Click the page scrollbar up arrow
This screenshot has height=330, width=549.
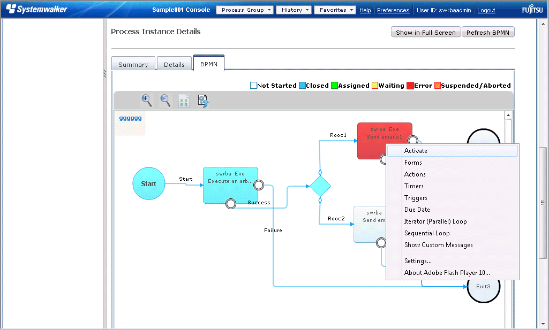[x=543, y=24]
